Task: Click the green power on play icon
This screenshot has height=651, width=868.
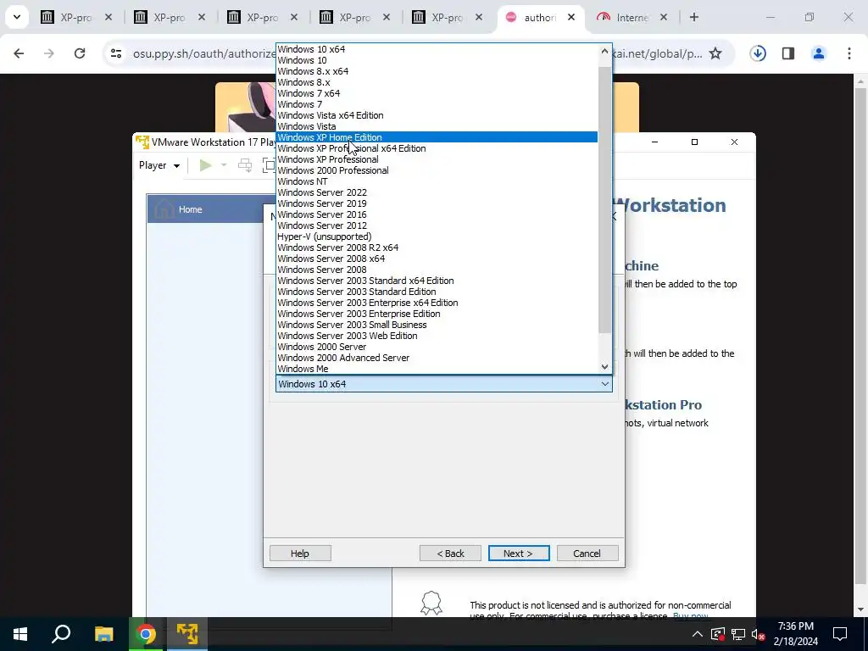Action: (205, 165)
